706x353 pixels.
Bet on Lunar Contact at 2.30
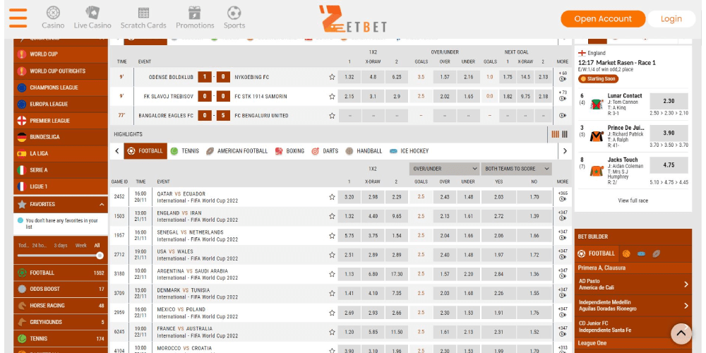click(x=669, y=101)
